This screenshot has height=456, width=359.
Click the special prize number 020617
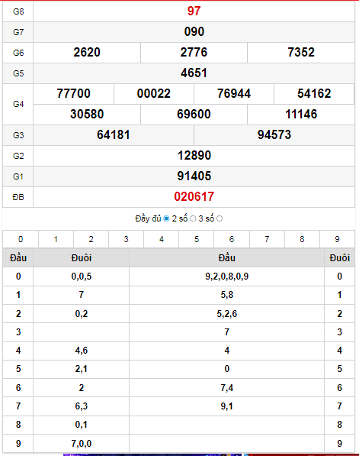pyautogui.click(x=194, y=197)
